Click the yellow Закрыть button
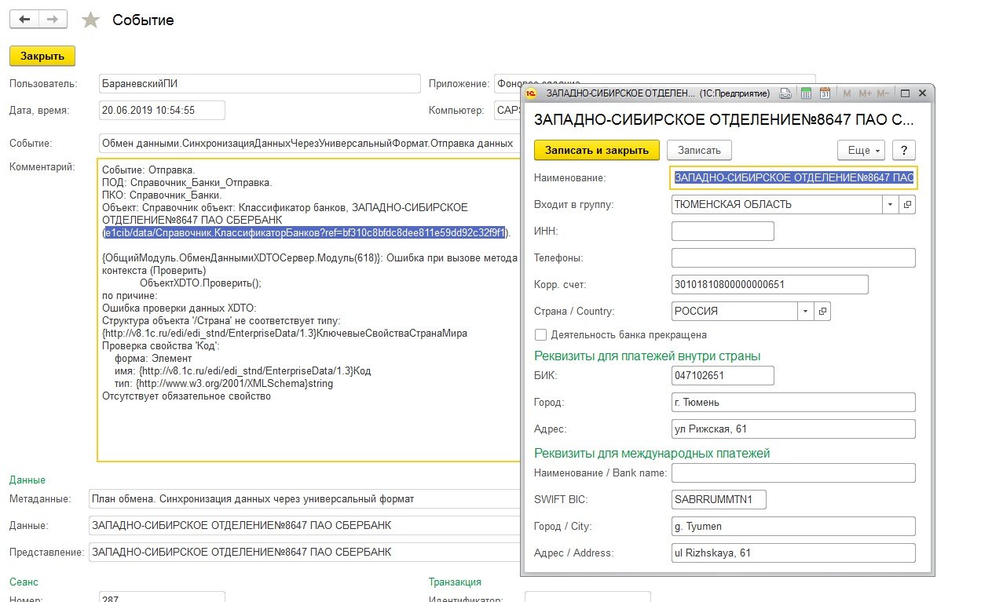 pyautogui.click(x=42, y=56)
